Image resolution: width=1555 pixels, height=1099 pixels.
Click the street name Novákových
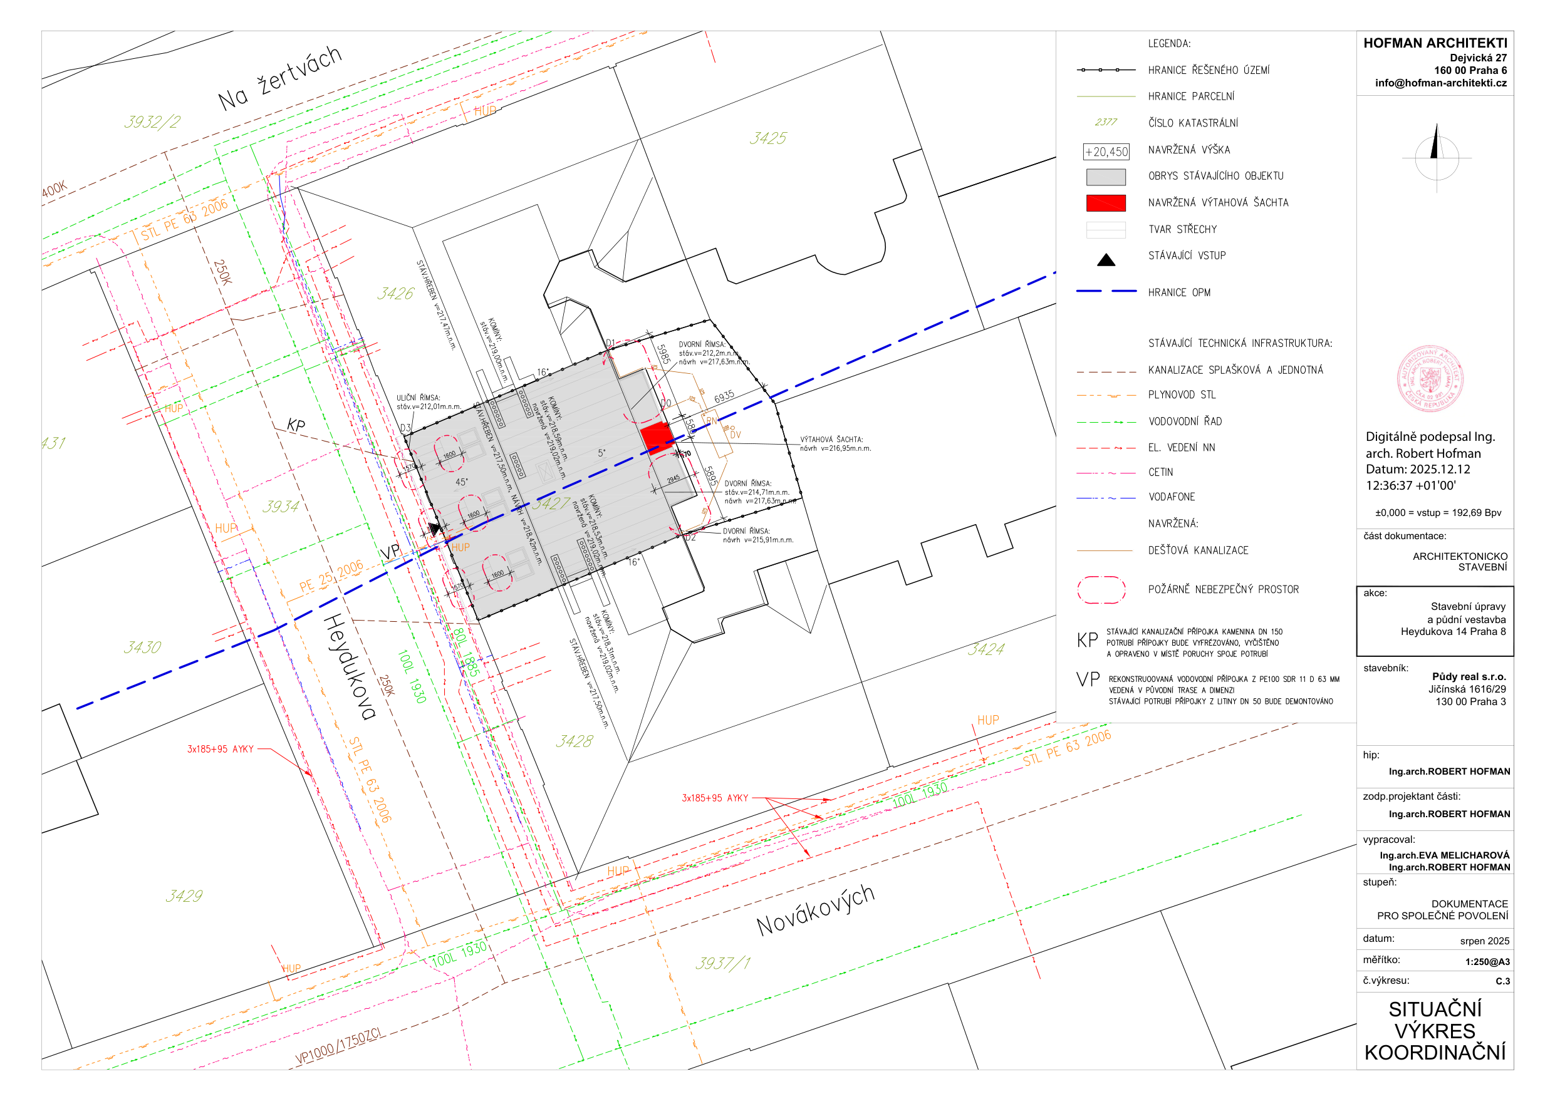tap(816, 910)
